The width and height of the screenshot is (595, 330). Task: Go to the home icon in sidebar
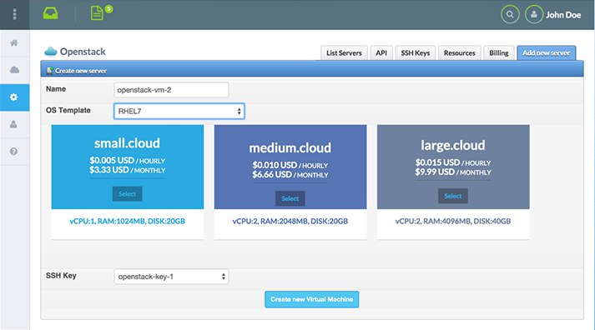pos(14,42)
